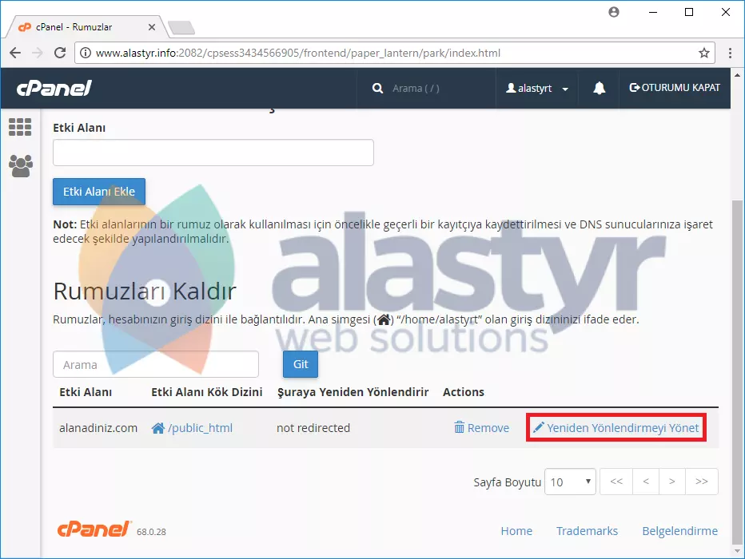The height and width of the screenshot is (559, 745).
Task: Click the browser forward arrow
Action: tap(37, 53)
